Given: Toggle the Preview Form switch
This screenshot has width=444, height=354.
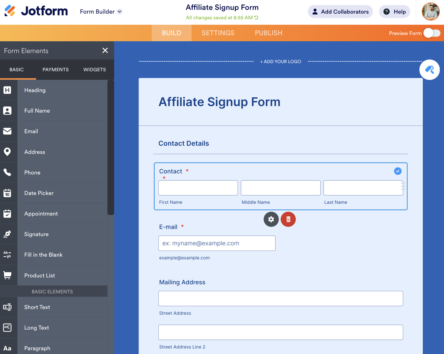Looking at the screenshot, I should (x=432, y=33).
